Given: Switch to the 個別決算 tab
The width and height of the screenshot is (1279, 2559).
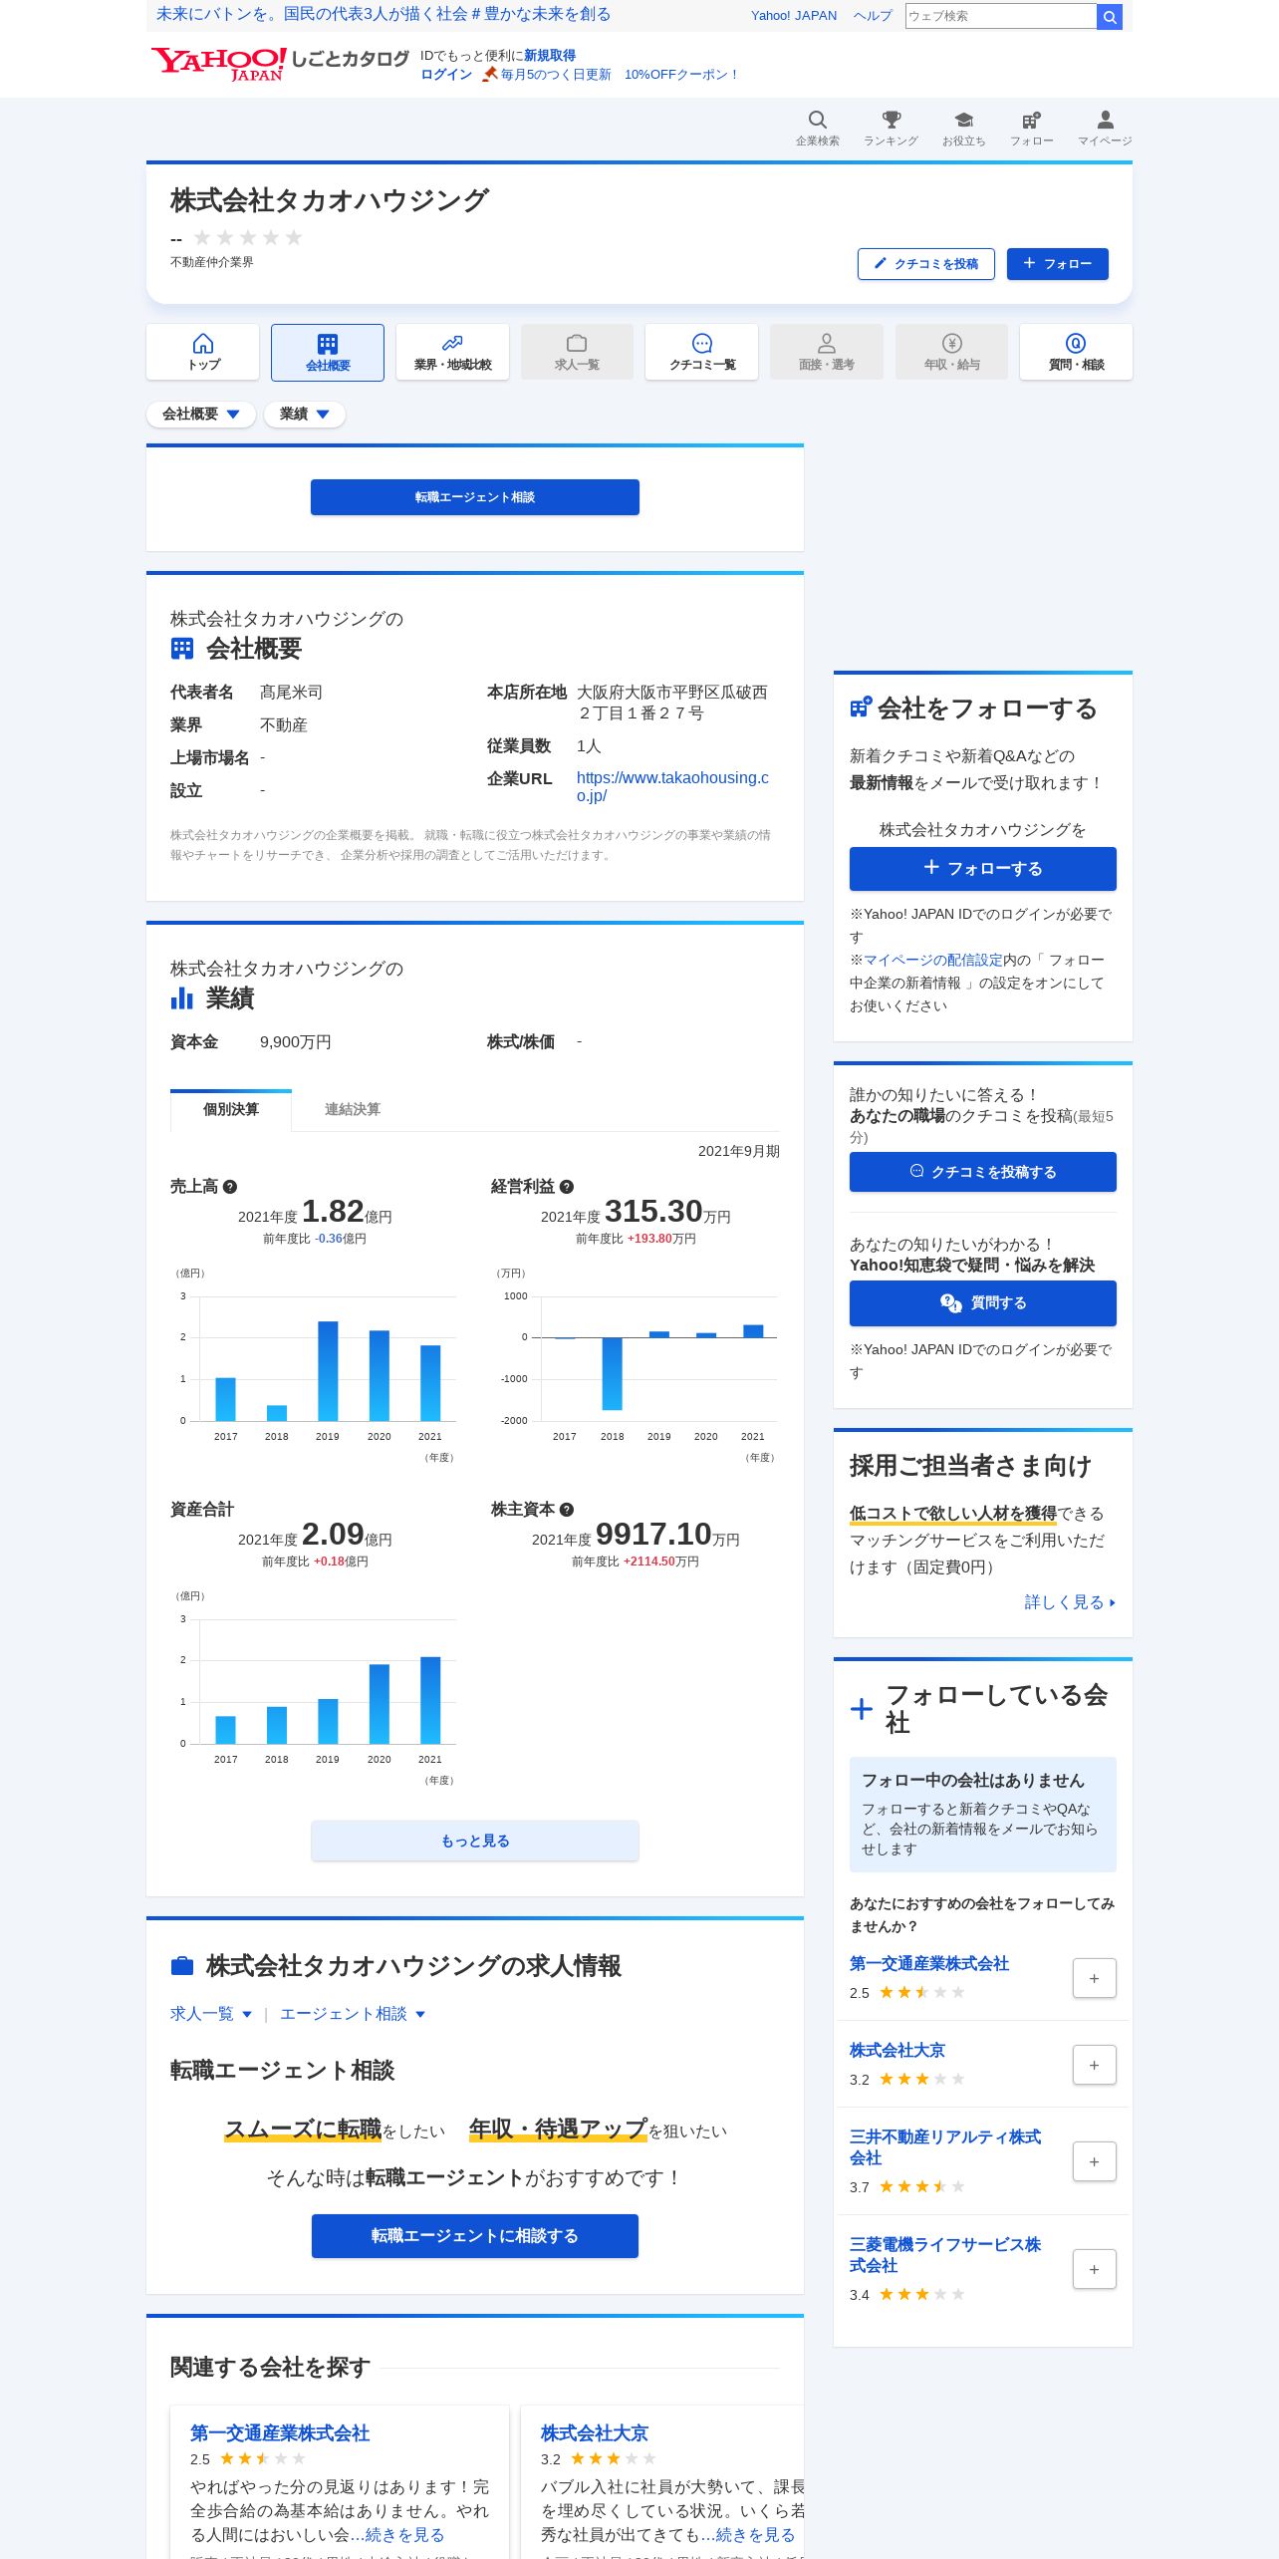Looking at the screenshot, I should tap(231, 1109).
